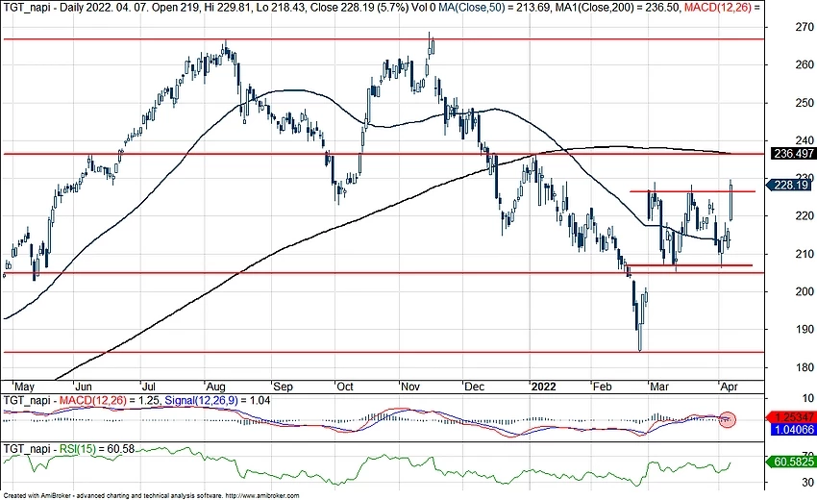Click the 'Jul' month label
The height and width of the screenshot is (500, 817).
[x=148, y=387]
